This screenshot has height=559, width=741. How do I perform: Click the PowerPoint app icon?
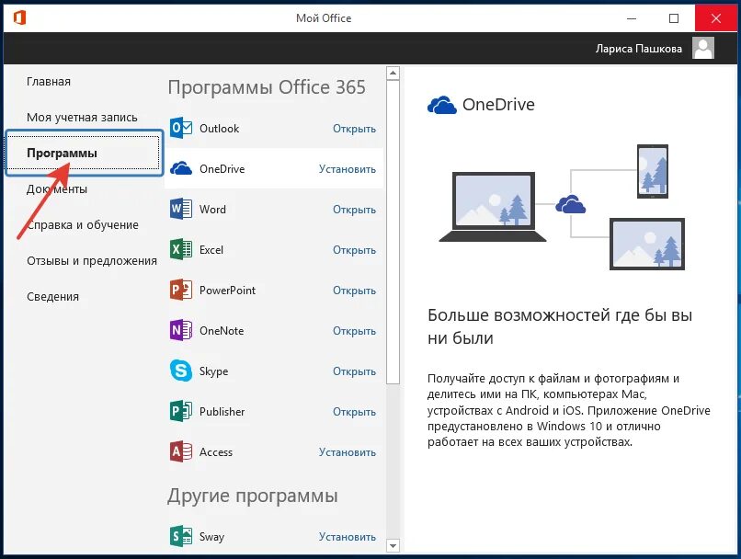[180, 290]
